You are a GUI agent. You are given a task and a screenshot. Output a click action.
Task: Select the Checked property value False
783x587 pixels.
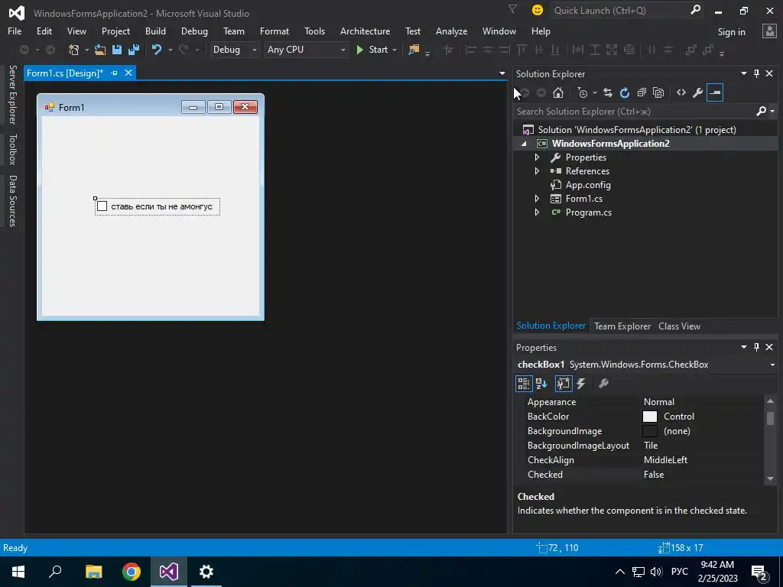tap(653, 474)
